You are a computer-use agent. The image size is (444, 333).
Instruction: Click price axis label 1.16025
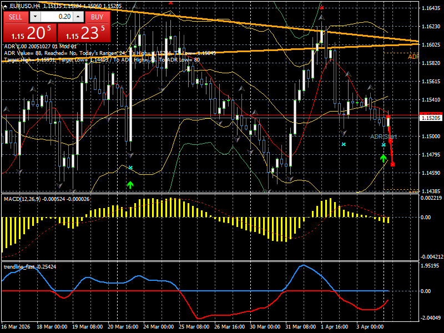431,45
